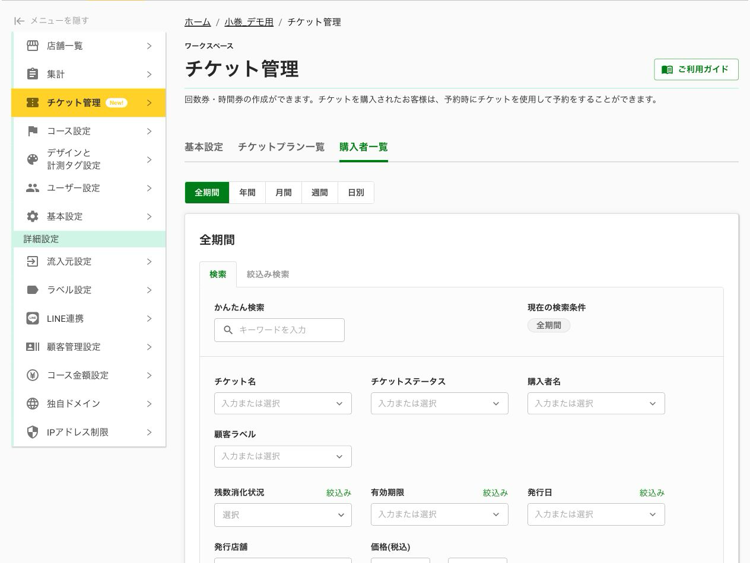
Task: Click the collapse-menu arrow icon
Action: (x=20, y=21)
